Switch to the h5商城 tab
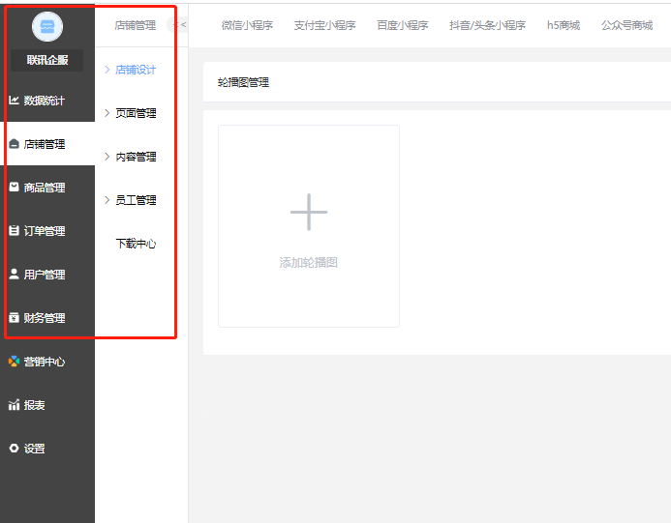Image resolution: width=671 pixels, height=523 pixels. [x=564, y=26]
